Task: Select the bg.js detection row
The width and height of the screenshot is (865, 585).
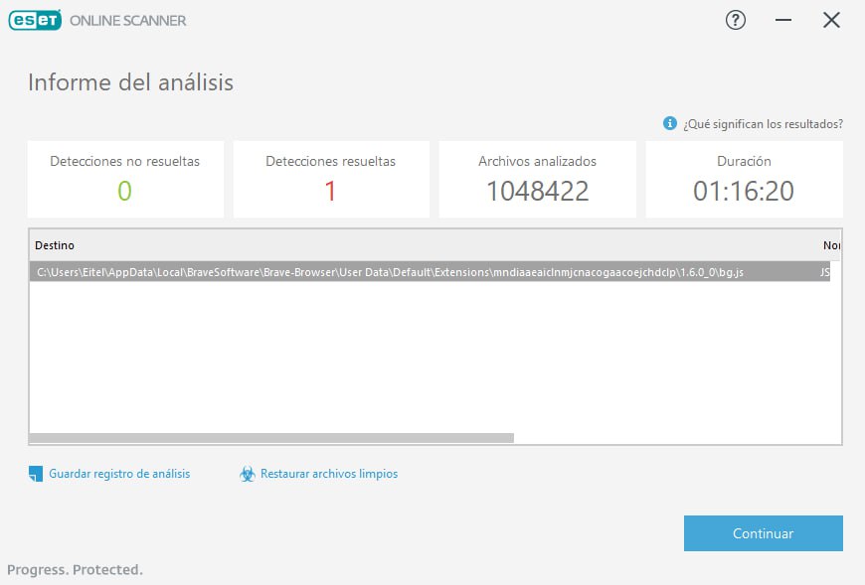Action: click(x=430, y=272)
